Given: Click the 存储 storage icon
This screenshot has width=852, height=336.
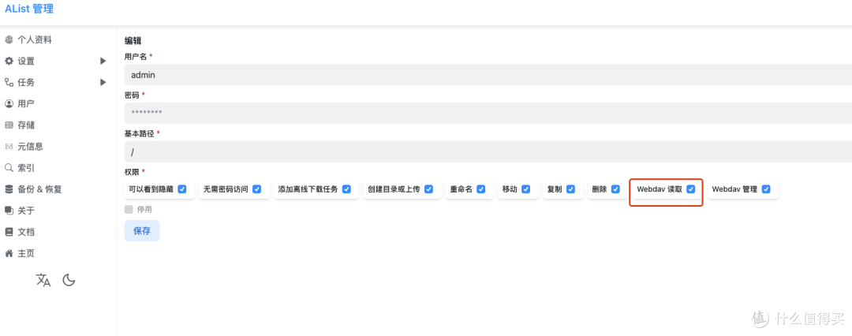Looking at the screenshot, I should [9, 125].
